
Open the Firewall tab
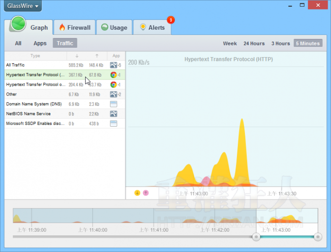point(75,27)
